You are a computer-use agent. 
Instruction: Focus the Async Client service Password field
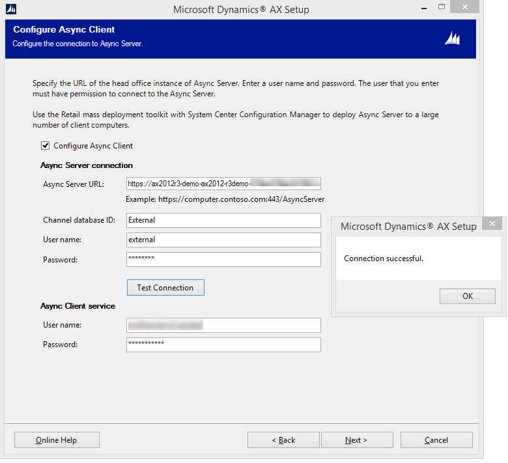[x=223, y=344]
